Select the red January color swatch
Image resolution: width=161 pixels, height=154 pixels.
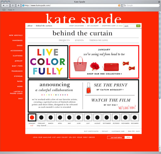pyautogui.click(x=32, y=118)
